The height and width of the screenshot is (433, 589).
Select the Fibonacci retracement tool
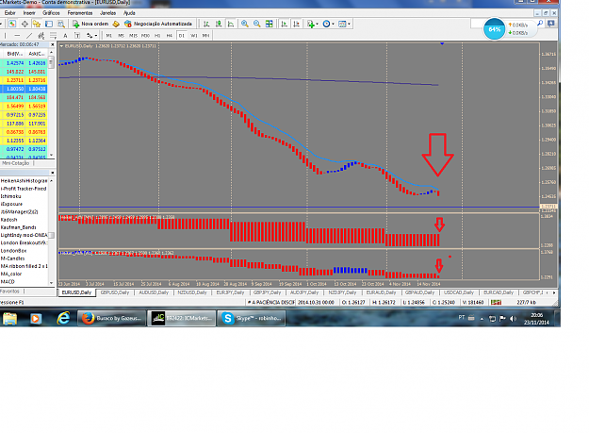(54, 35)
